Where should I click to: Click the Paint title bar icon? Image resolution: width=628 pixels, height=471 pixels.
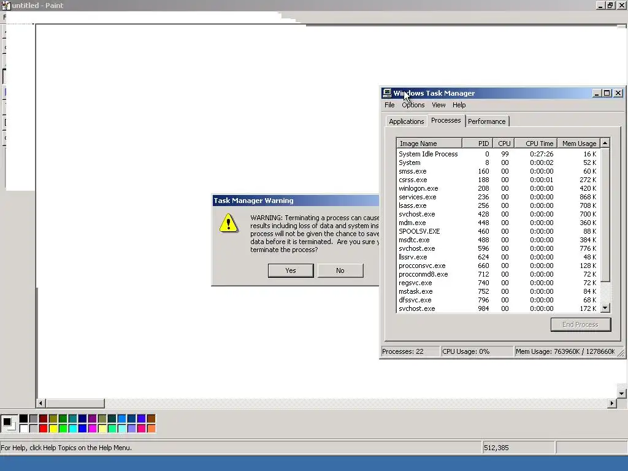click(x=6, y=6)
